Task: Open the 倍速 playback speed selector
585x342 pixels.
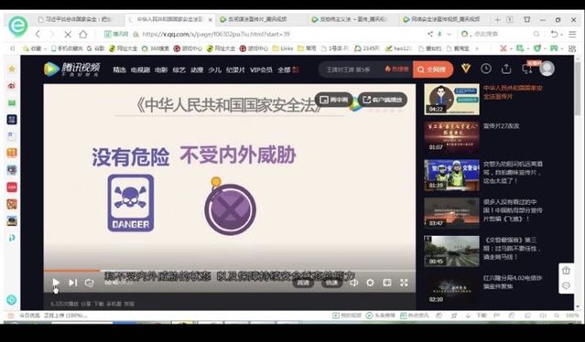Action: click(x=331, y=283)
